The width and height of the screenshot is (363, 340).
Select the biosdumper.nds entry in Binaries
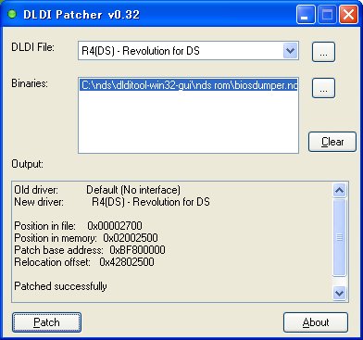[188, 84]
